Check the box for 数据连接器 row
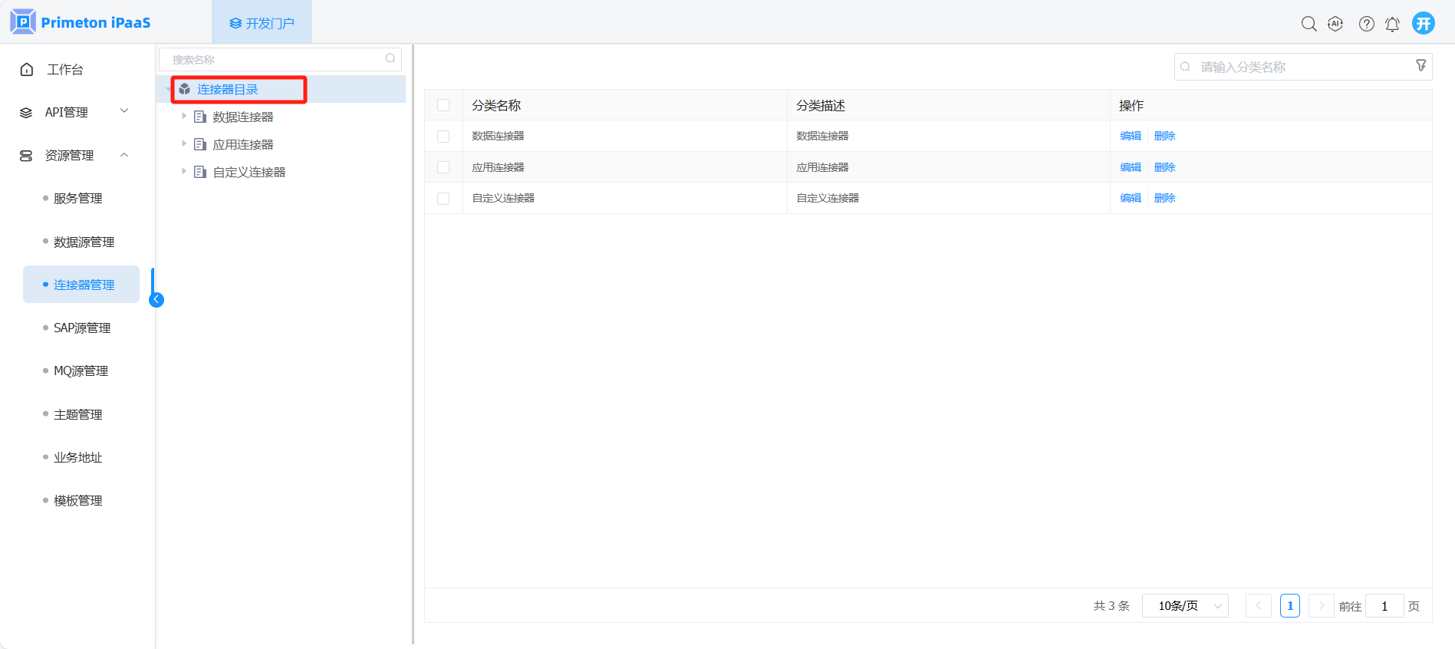The width and height of the screenshot is (1455, 649). click(443, 137)
